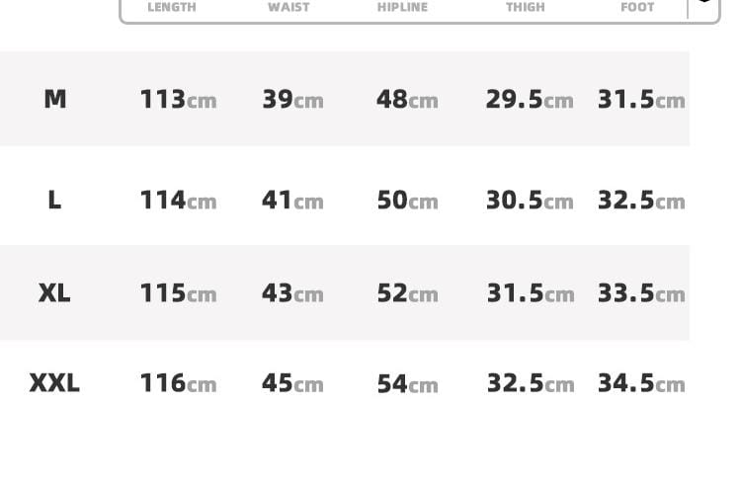
Task: Click the 116cm length value
Action: pyautogui.click(x=178, y=383)
